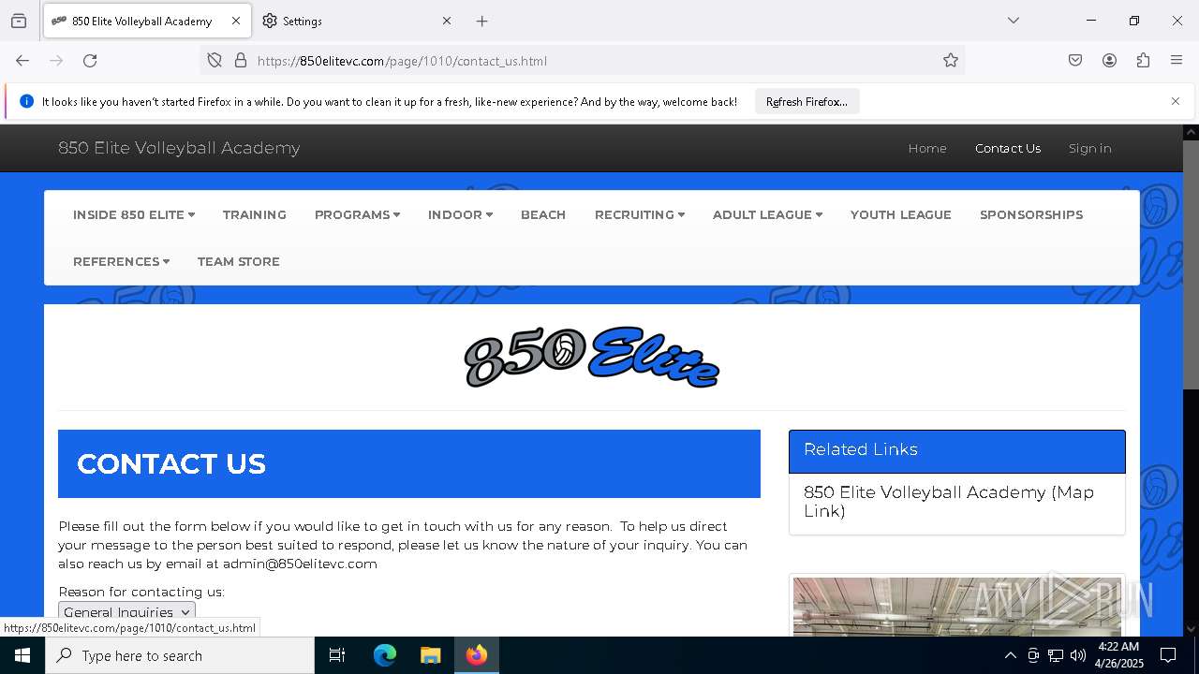Close the Settings tab
Image resolution: width=1199 pixels, height=674 pixels.
[x=447, y=21]
